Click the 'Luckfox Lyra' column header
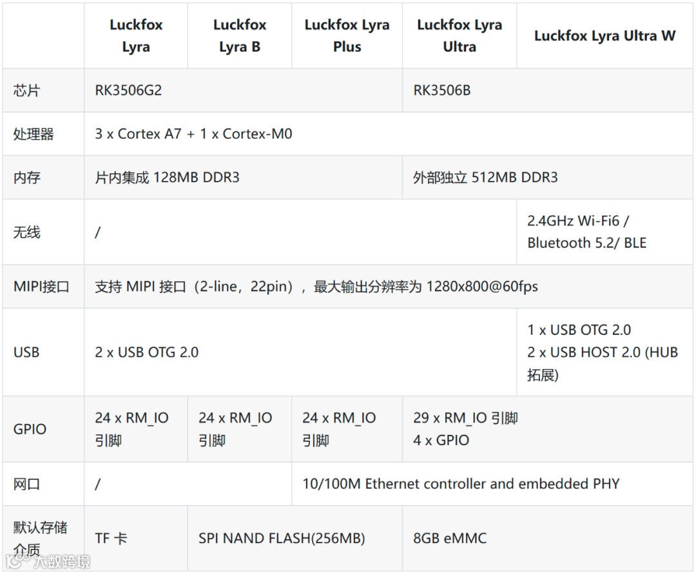696x574 pixels. pos(136,35)
